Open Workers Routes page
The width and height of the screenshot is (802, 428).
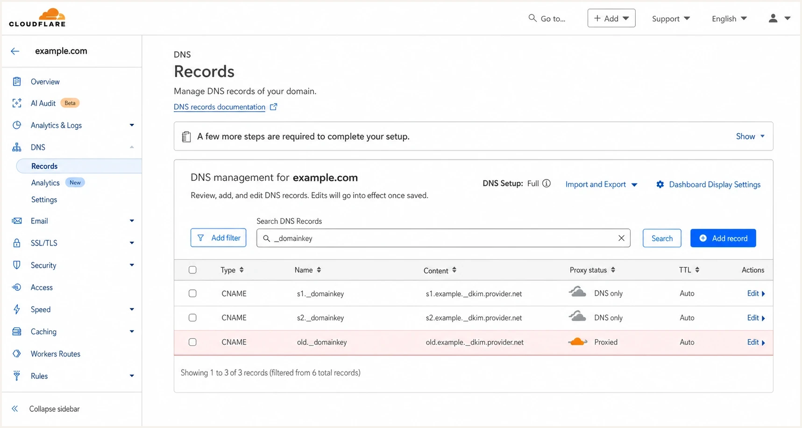55,354
